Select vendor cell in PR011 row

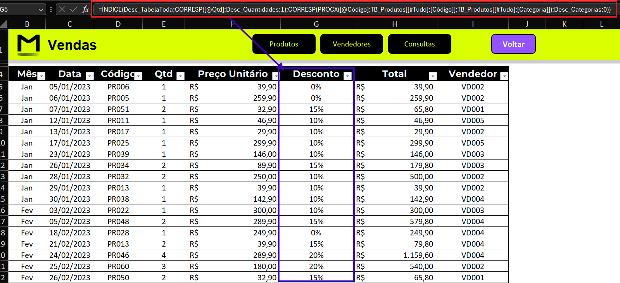pyautogui.click(x=473, y=120)
